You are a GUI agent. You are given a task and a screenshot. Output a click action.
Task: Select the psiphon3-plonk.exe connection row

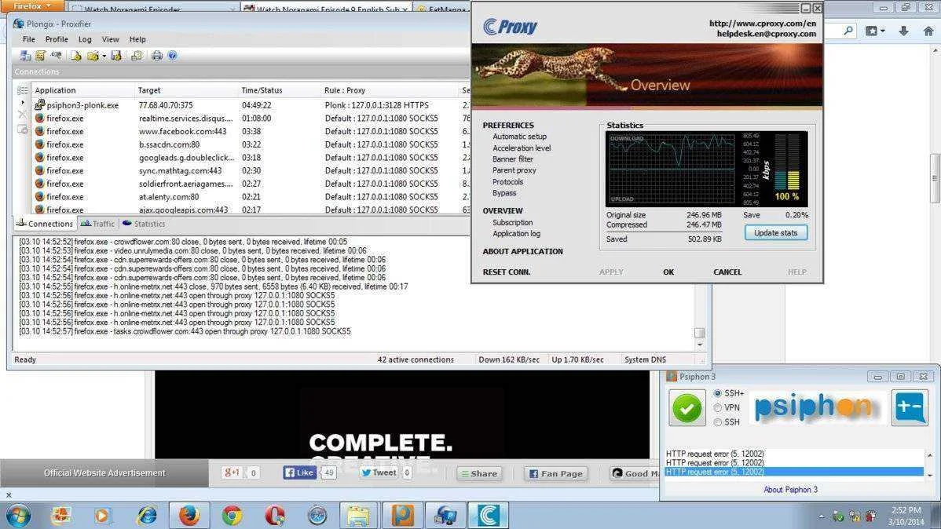(251, 105)
